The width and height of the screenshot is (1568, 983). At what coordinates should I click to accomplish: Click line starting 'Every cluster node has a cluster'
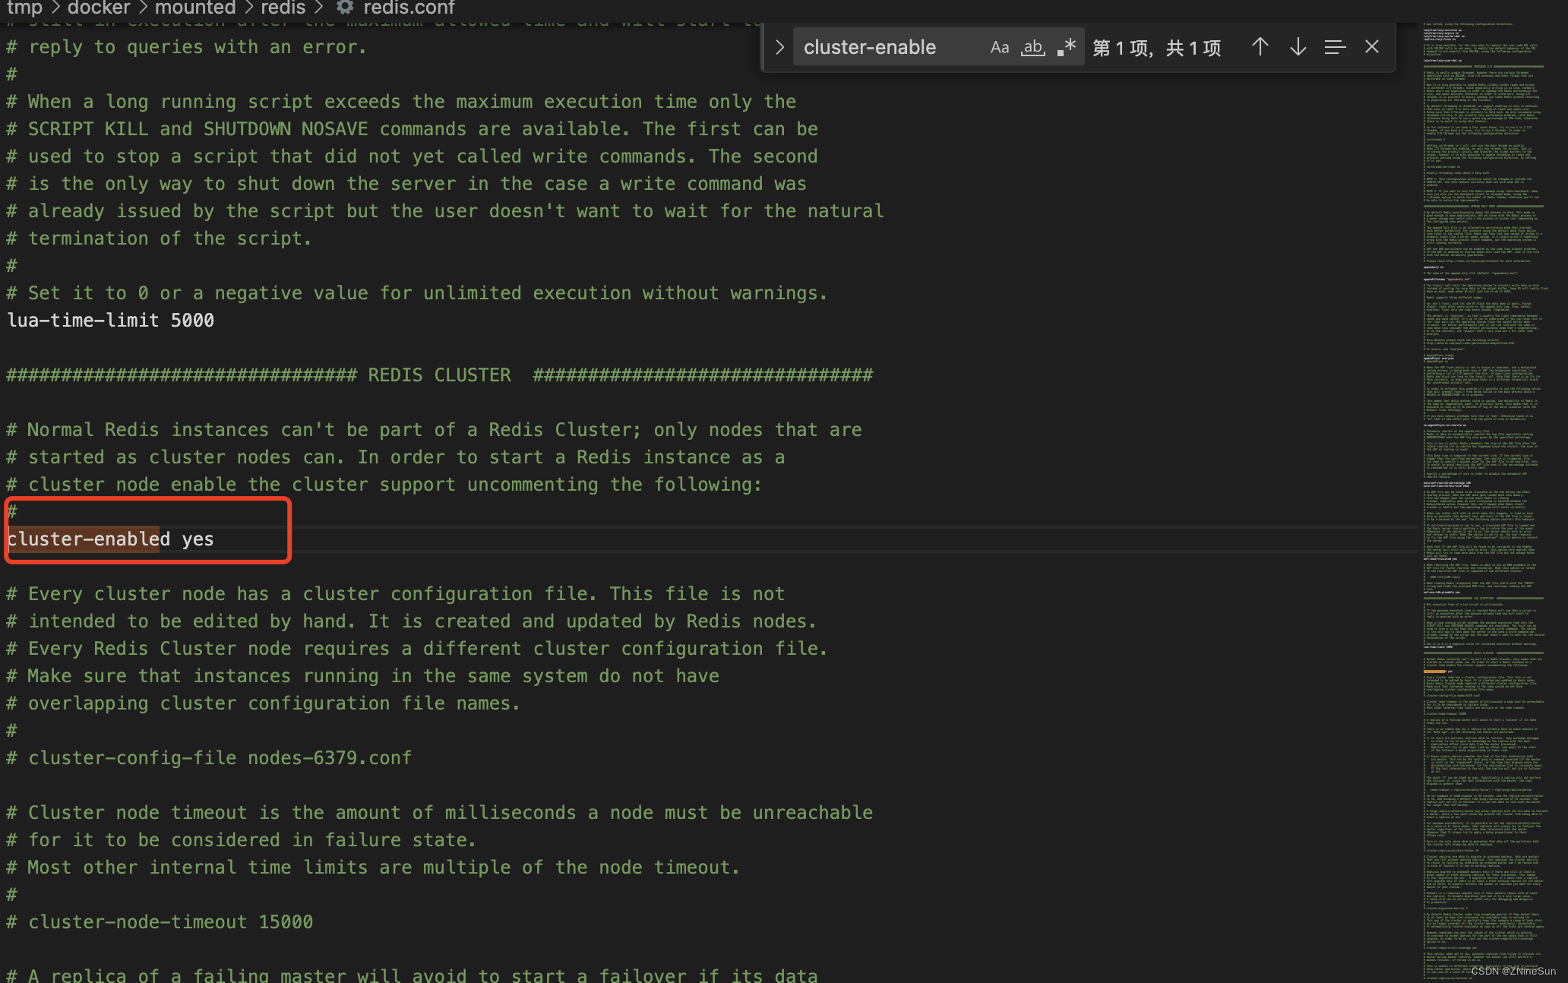coord(395,593)
